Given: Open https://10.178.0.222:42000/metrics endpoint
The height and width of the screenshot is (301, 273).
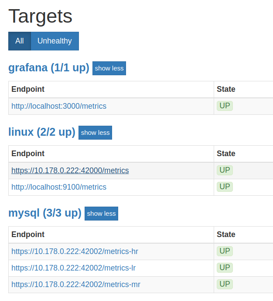Looking at the screenshot, I should click(x=70, y=171).
